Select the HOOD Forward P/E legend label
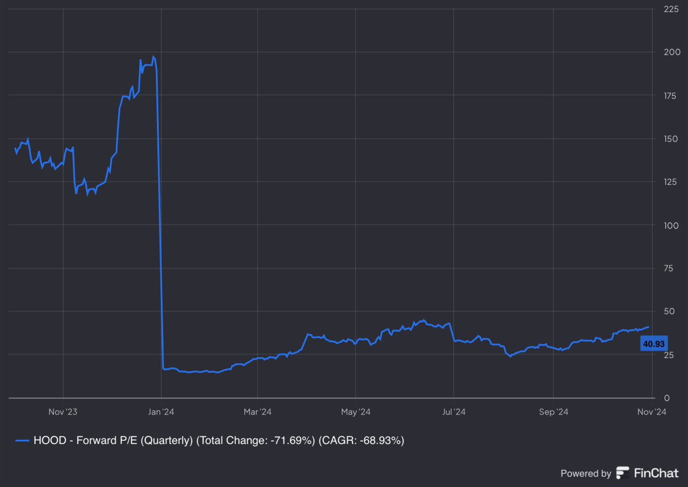Screen dimensions: 688x487 point(113,440)
